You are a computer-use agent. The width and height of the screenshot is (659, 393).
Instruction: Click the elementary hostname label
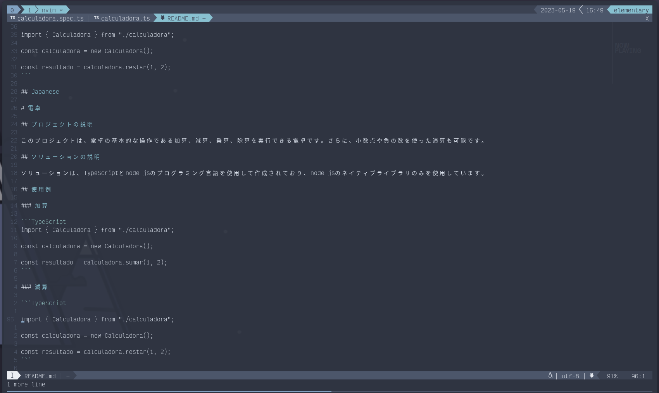point(631,10)
